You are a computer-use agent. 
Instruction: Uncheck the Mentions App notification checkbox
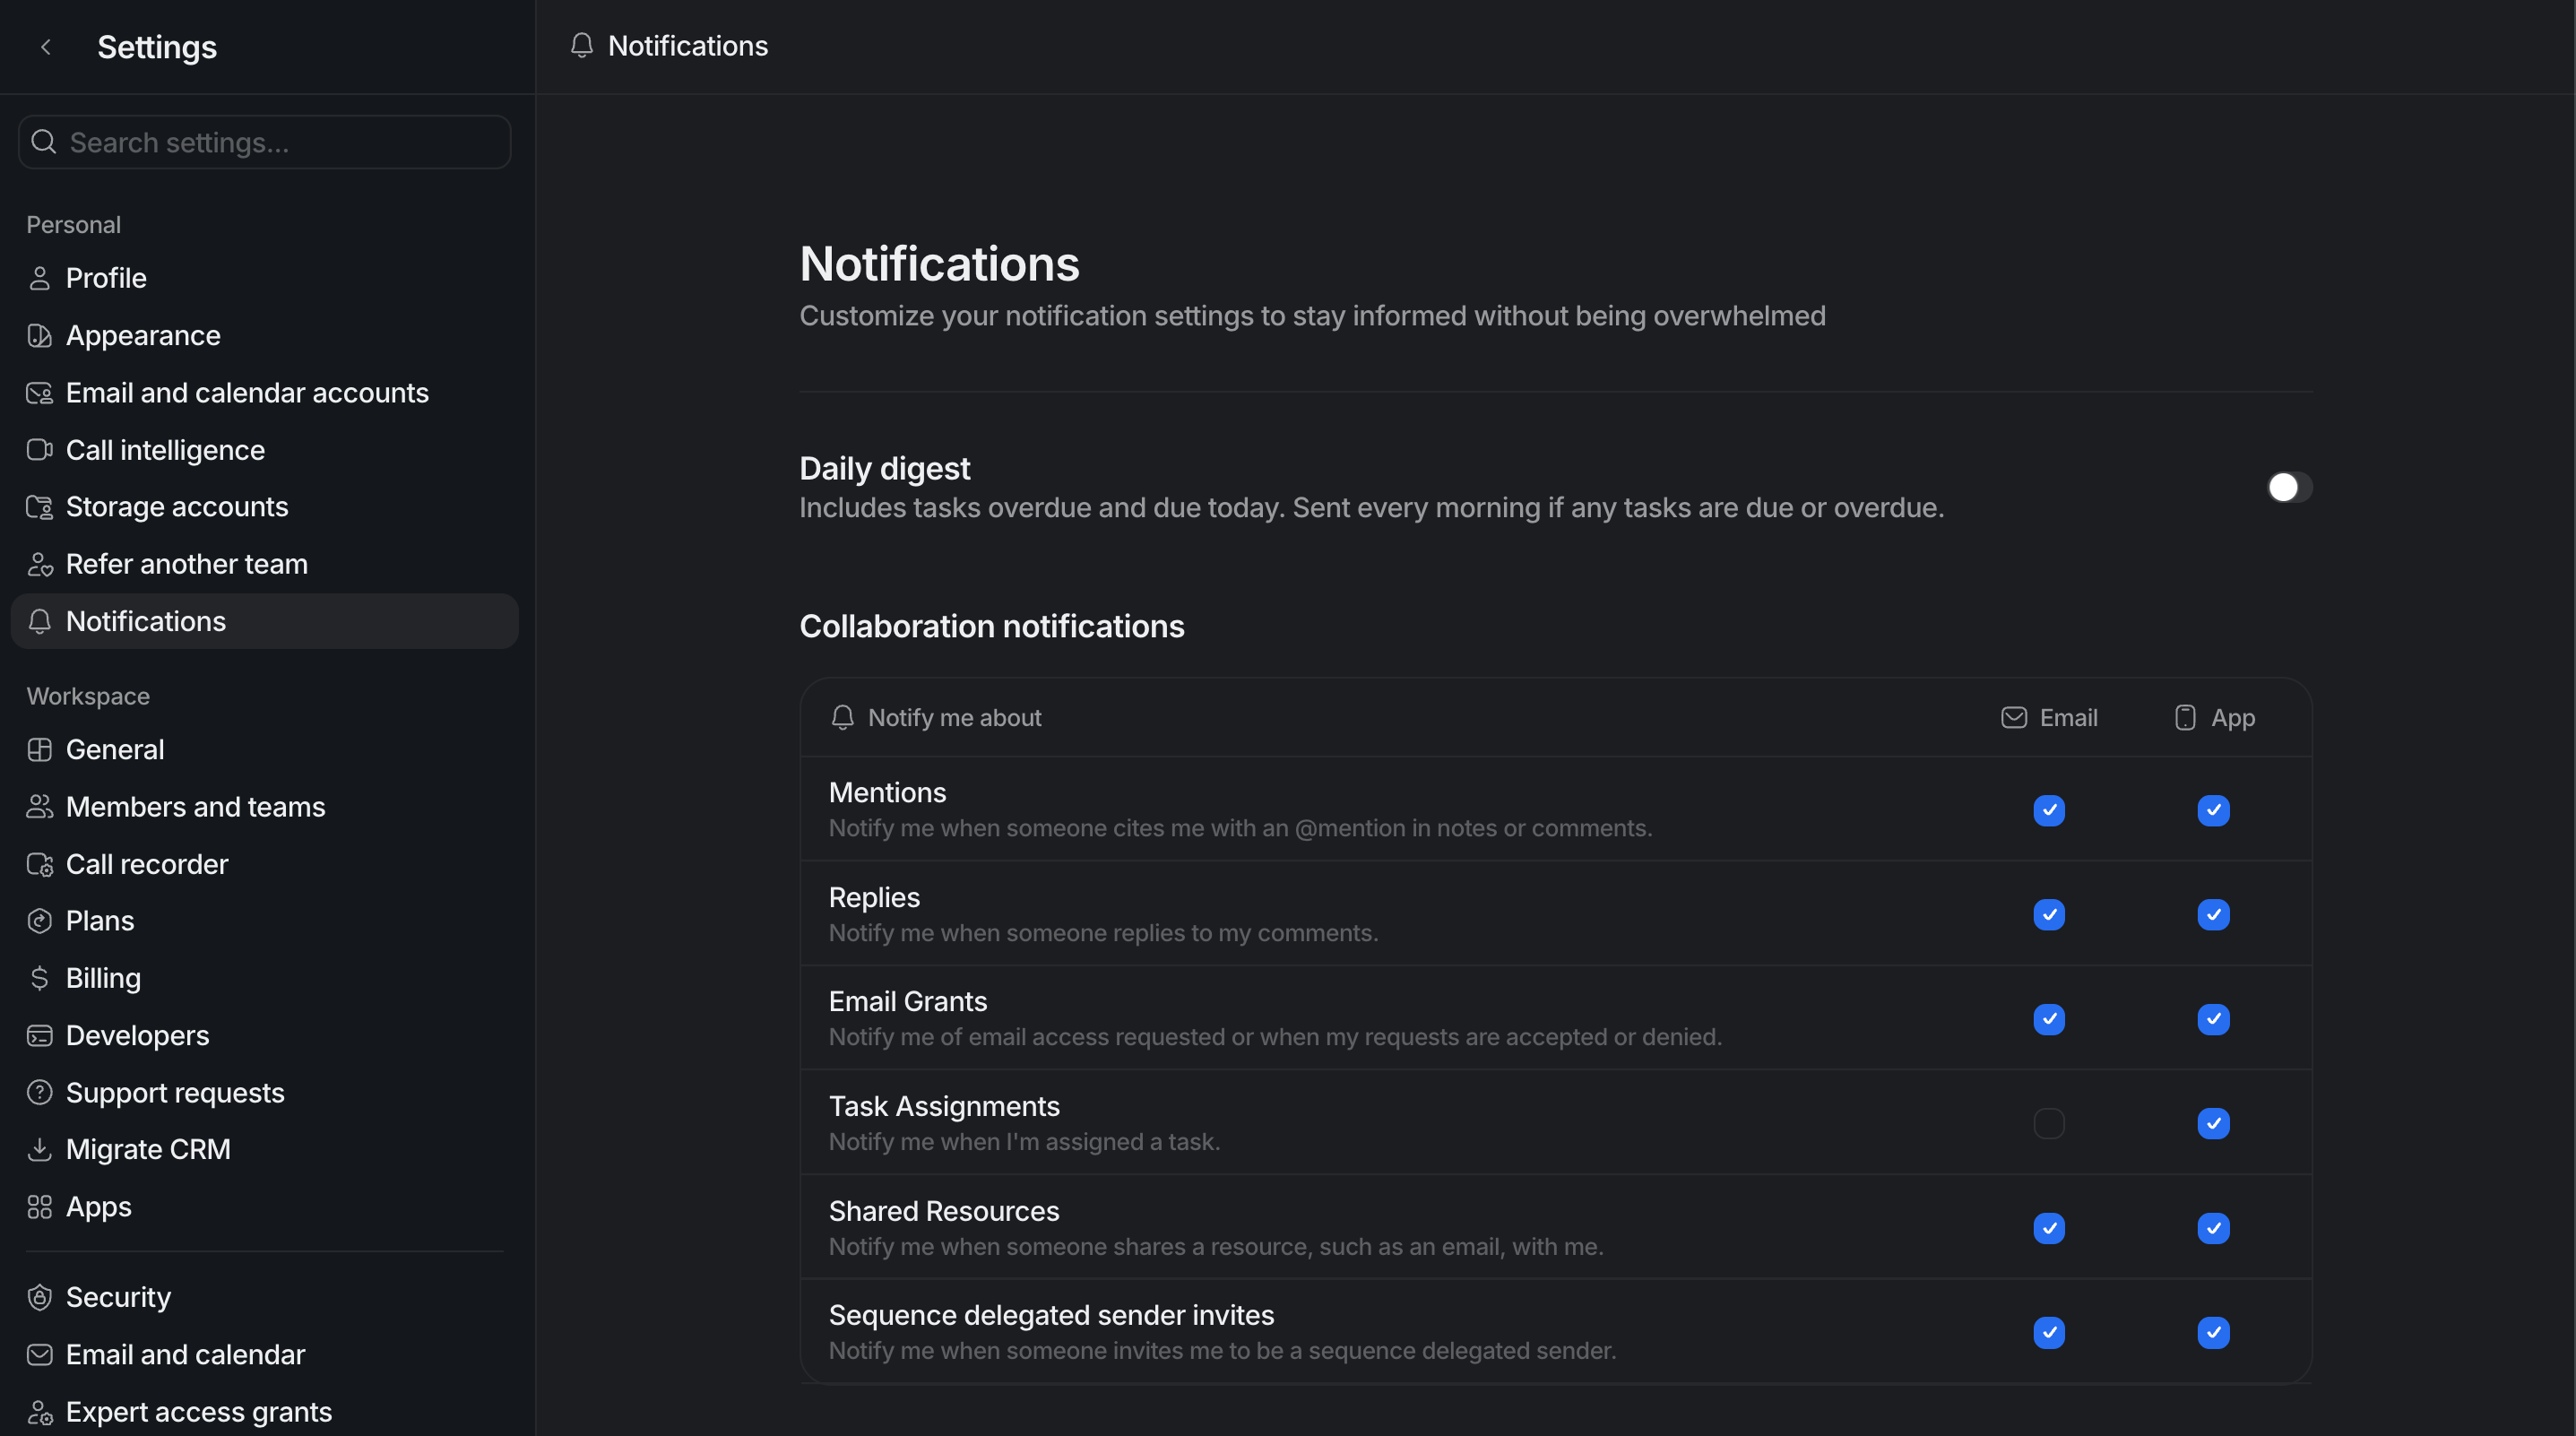pyautogui.click(x=2213, y=810)
